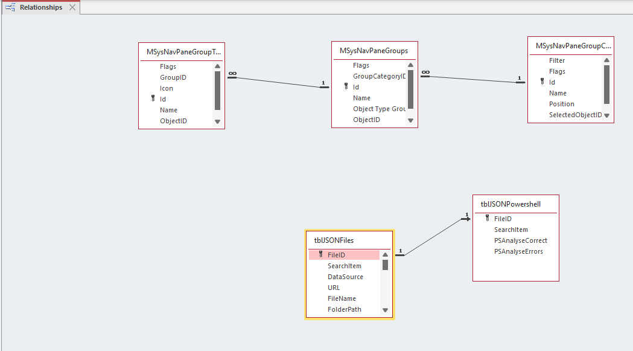Select the Name field in MSysNavPaneGroups table

(361, 98)
